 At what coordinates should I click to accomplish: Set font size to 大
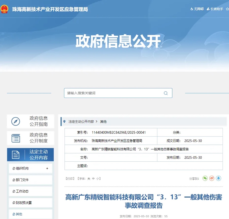(x=89, y=179)
